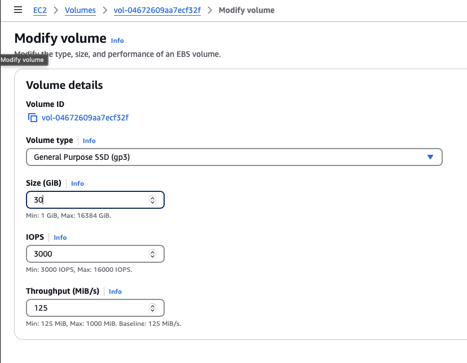Click the EC2 breadcrumb link
Image resolution: width=467 pixels, height=363 pixels.
tap(40, 10)
